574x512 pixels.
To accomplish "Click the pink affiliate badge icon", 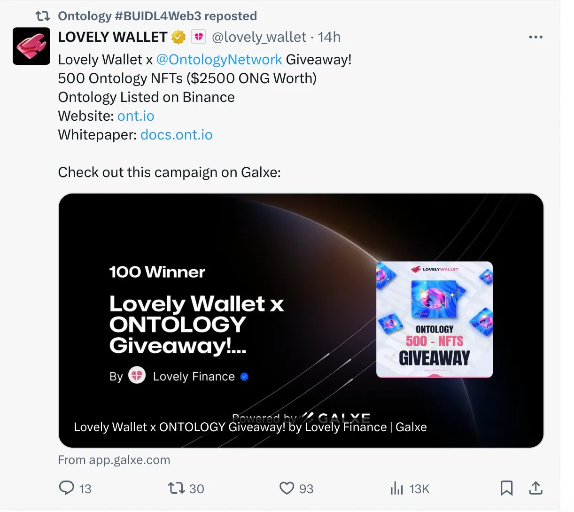I will pyautogui.click(x=199, y=37).
